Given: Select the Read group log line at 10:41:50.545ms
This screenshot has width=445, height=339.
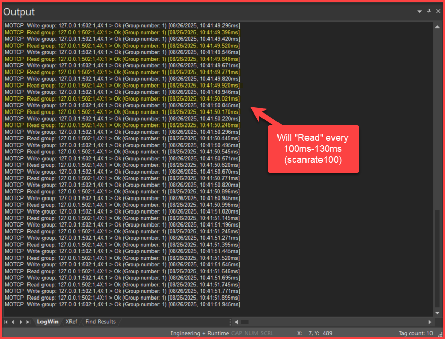Looking at the screenshot, I should click(x=122, y=151).
